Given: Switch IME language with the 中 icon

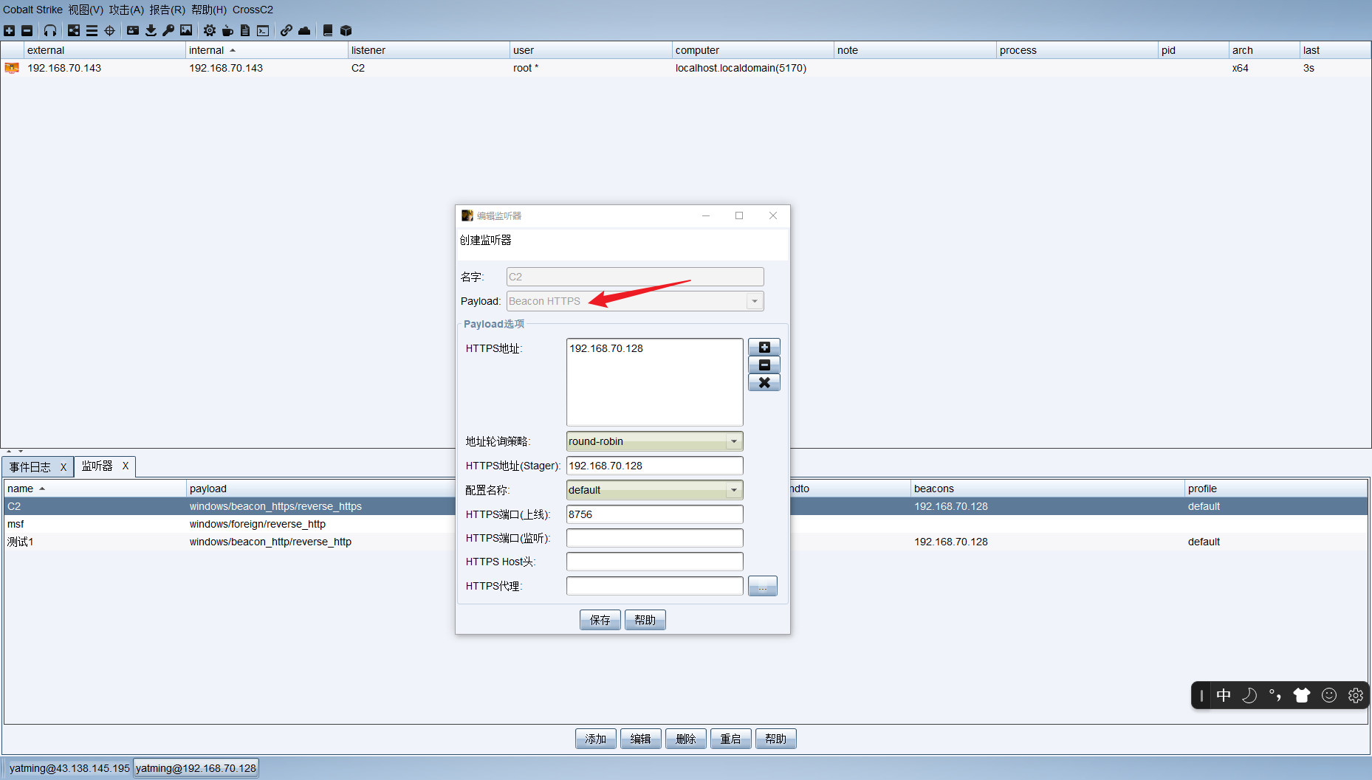Looking at the screenshot, I should [x=1224, y=695].
